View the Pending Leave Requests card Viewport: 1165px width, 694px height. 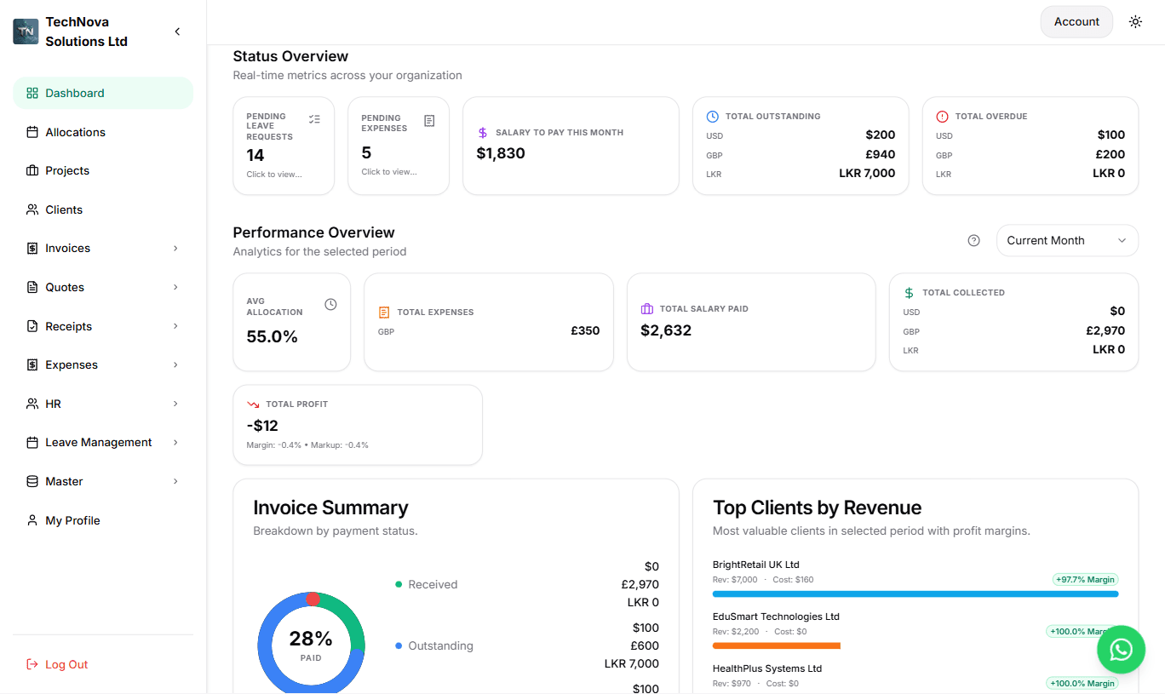(284, 146)
